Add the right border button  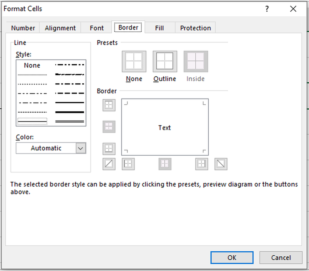202,164
